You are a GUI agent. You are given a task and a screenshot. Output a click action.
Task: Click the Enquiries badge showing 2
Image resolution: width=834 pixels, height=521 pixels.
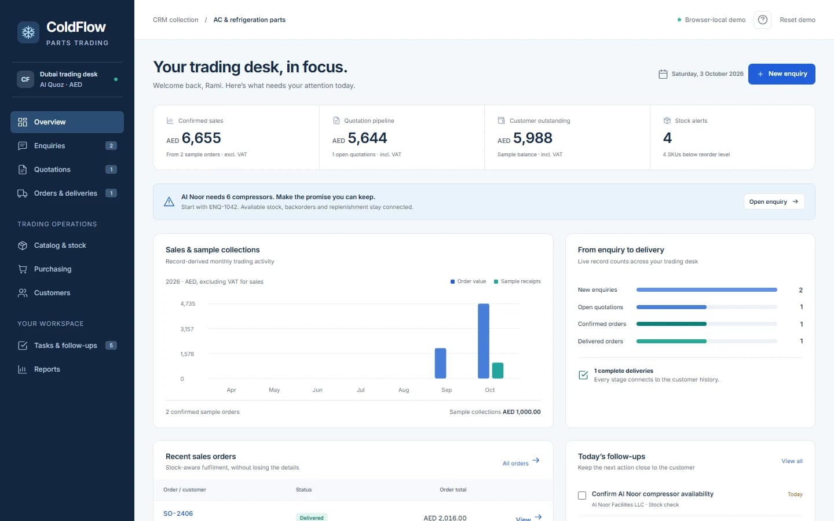pos(111,146)
